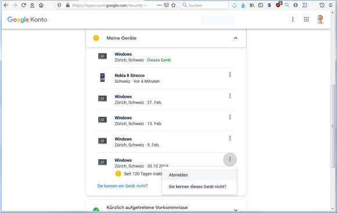Open the Firefox hamburger menu
This screenshot has width=337, height=213.
331,5
